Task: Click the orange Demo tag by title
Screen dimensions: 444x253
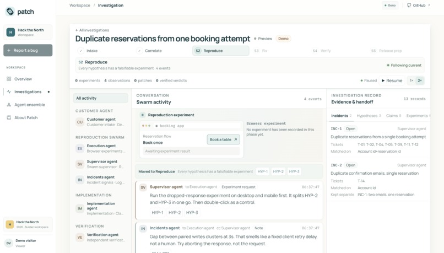Action: coord(283,39)
